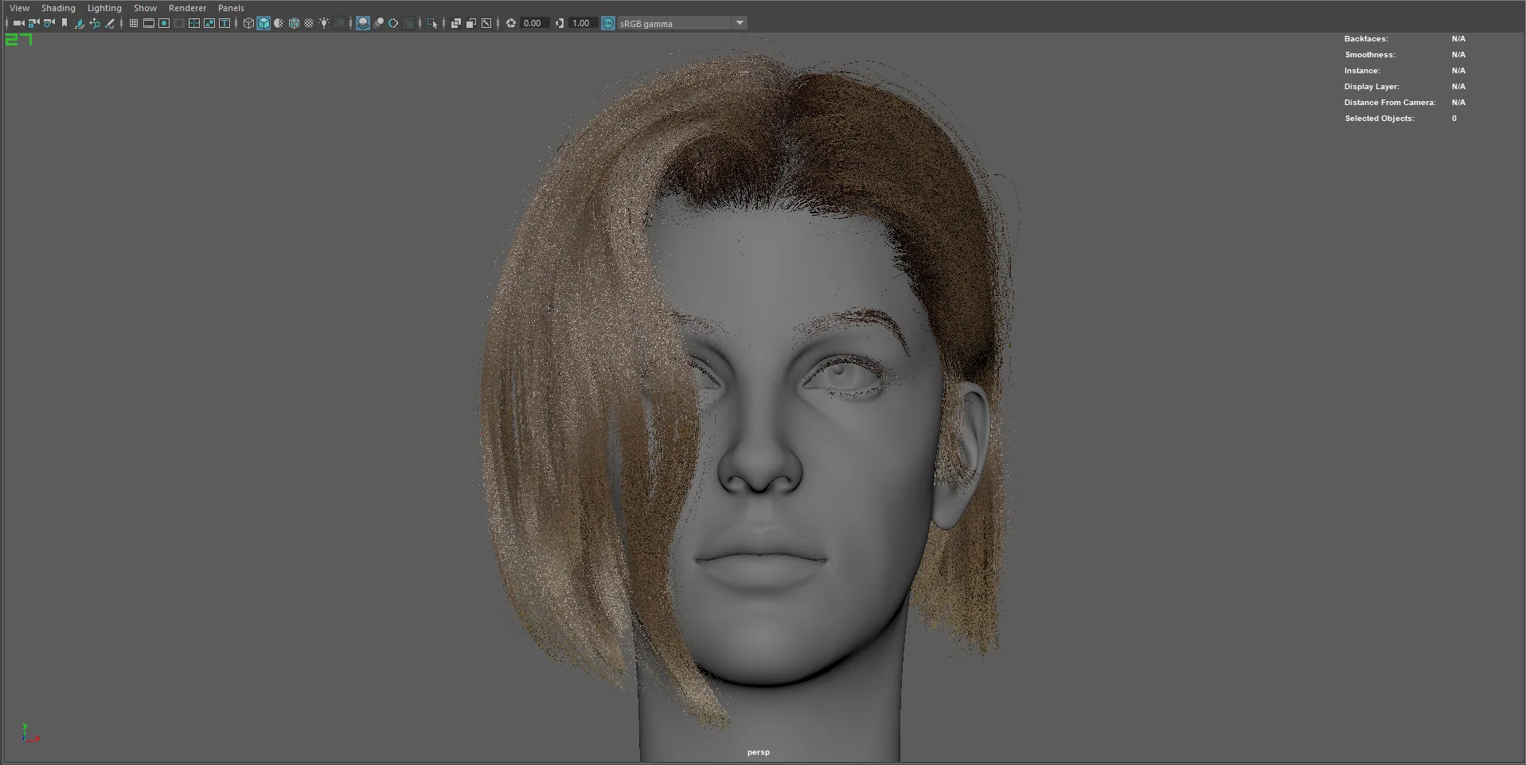The width and height of the screenshot is (1526, 765).
Task: Toggle the Motion Blur icon
Action: point(378,23)
